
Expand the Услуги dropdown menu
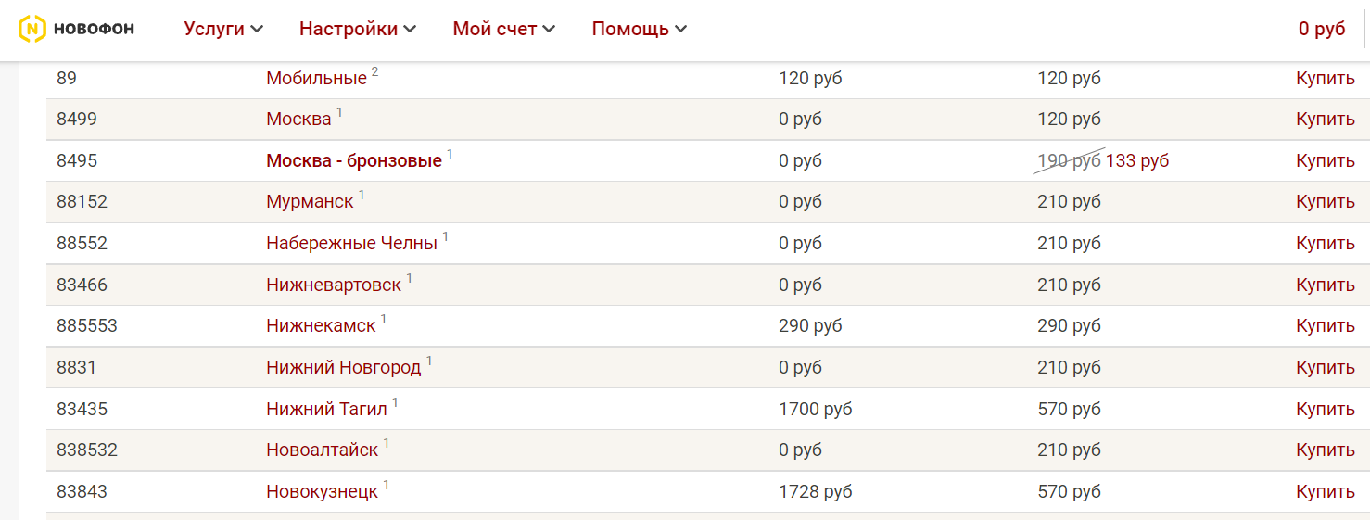coord(223,29)
